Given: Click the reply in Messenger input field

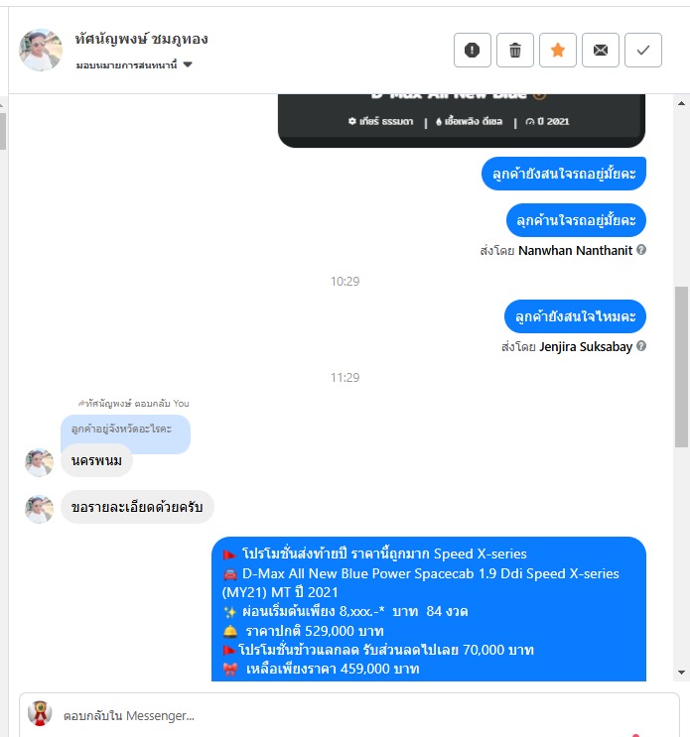Looking at the screenshot, I should (349, 715).
